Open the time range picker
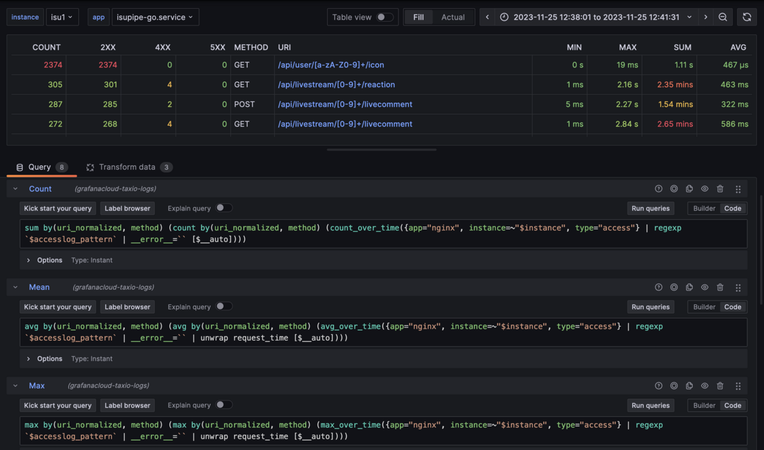The image size is (764, 450). click(x=596, y=17)
